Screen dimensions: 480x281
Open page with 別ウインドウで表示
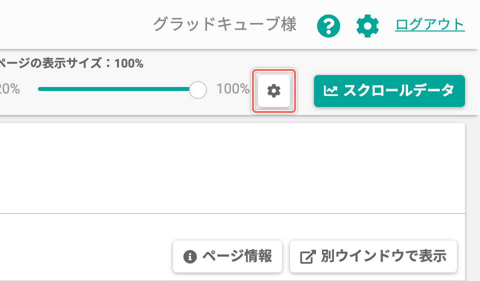(x=373, y=256)
